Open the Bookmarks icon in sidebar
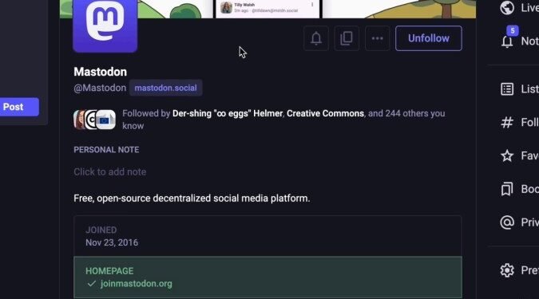Screen dimensions: 539x299 (x=507, y=189)
